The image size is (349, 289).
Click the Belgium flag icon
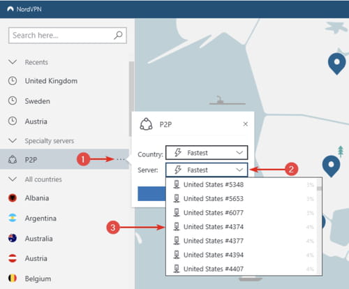(13, 279)
